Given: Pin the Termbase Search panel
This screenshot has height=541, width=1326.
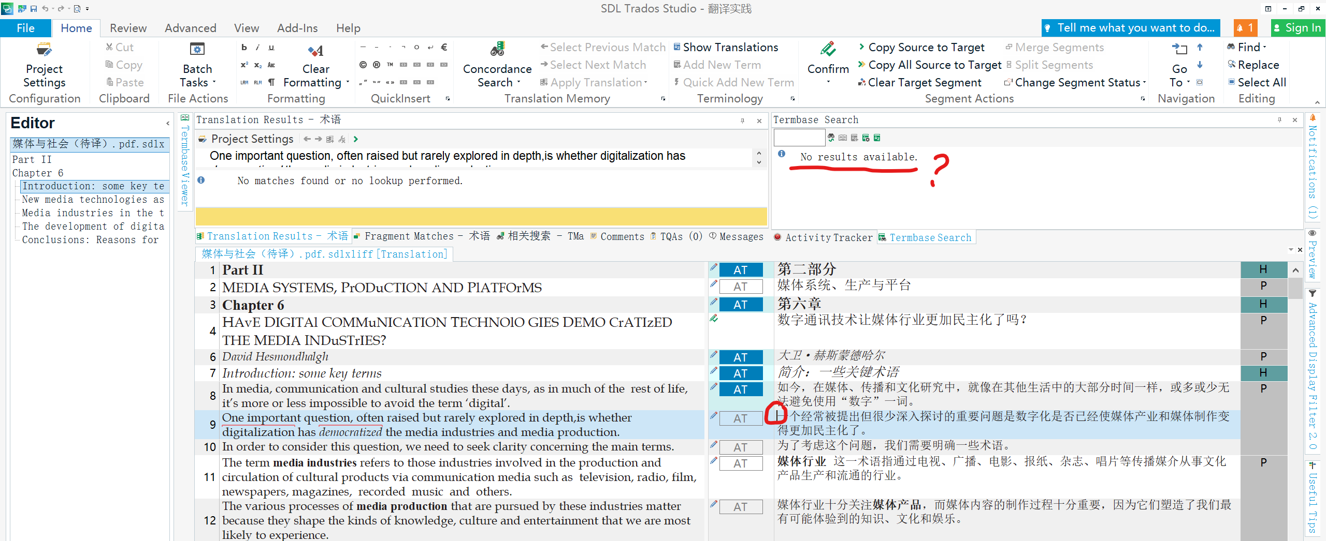Looking at the screenshot, I should point(1279,120).
